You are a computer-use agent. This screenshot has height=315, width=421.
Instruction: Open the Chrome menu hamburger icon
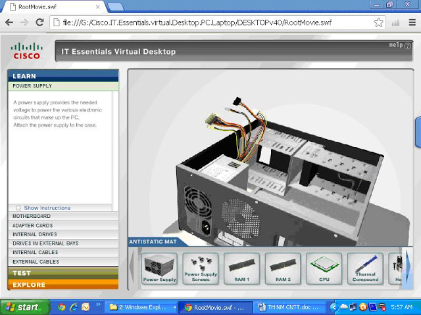pos(412,22)
